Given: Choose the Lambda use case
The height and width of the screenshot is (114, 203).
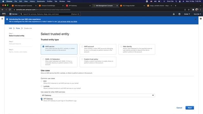Looking at the screenshot, I should coord(42,86).
